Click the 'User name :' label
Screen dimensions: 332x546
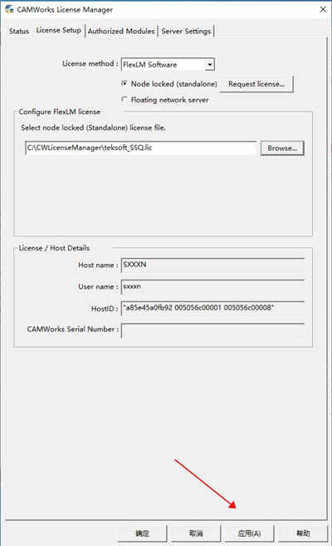click(98, 287)
